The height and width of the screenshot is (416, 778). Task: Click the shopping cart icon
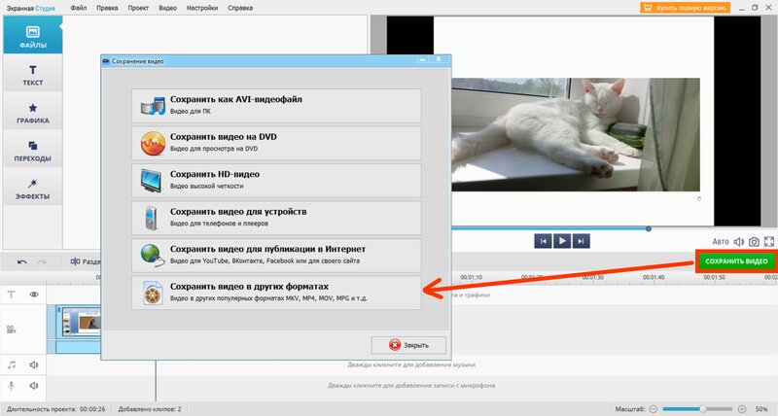(647, 8)
